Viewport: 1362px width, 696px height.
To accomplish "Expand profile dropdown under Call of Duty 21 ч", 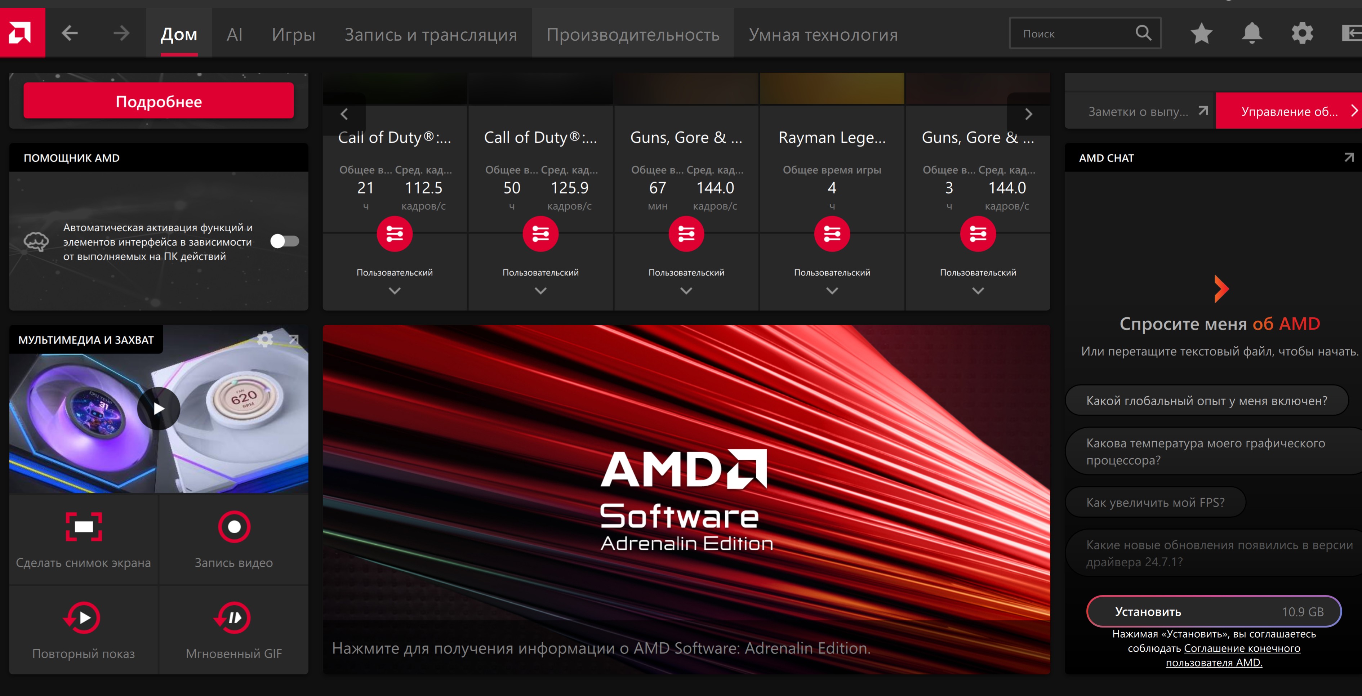I will 395,291.
